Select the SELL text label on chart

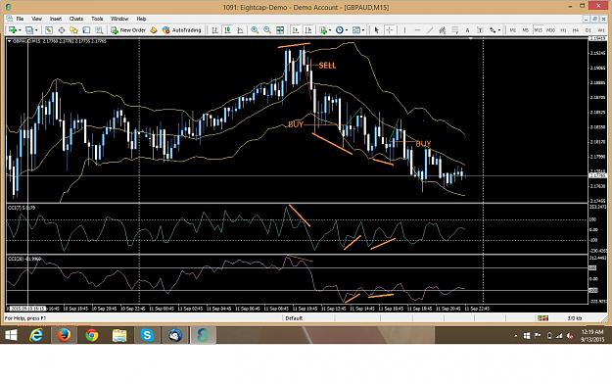pyautogui.click(x=327, y=66)
